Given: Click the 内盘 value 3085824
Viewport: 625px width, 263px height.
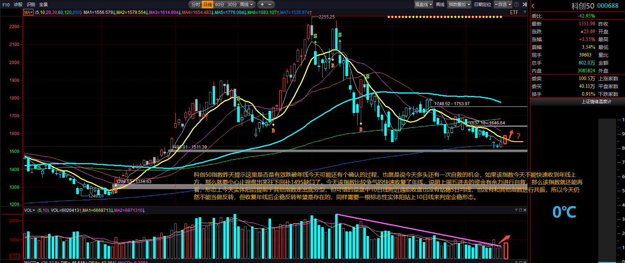Looking at the screenshot, I should tap(586, 71).
